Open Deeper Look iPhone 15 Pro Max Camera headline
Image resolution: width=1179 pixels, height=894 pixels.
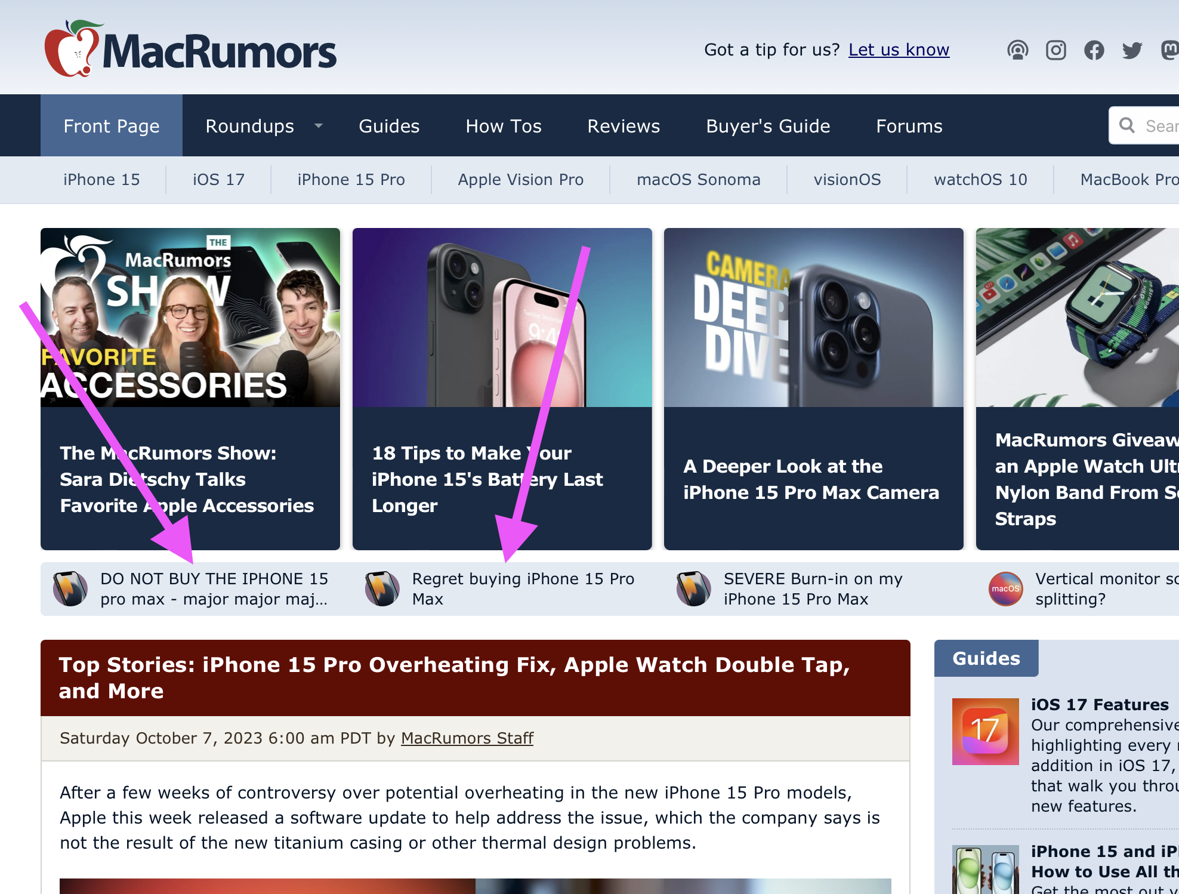point(811,479)
